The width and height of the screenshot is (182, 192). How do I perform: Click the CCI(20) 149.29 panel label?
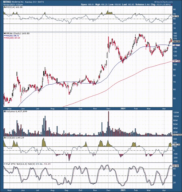(15, 138)
